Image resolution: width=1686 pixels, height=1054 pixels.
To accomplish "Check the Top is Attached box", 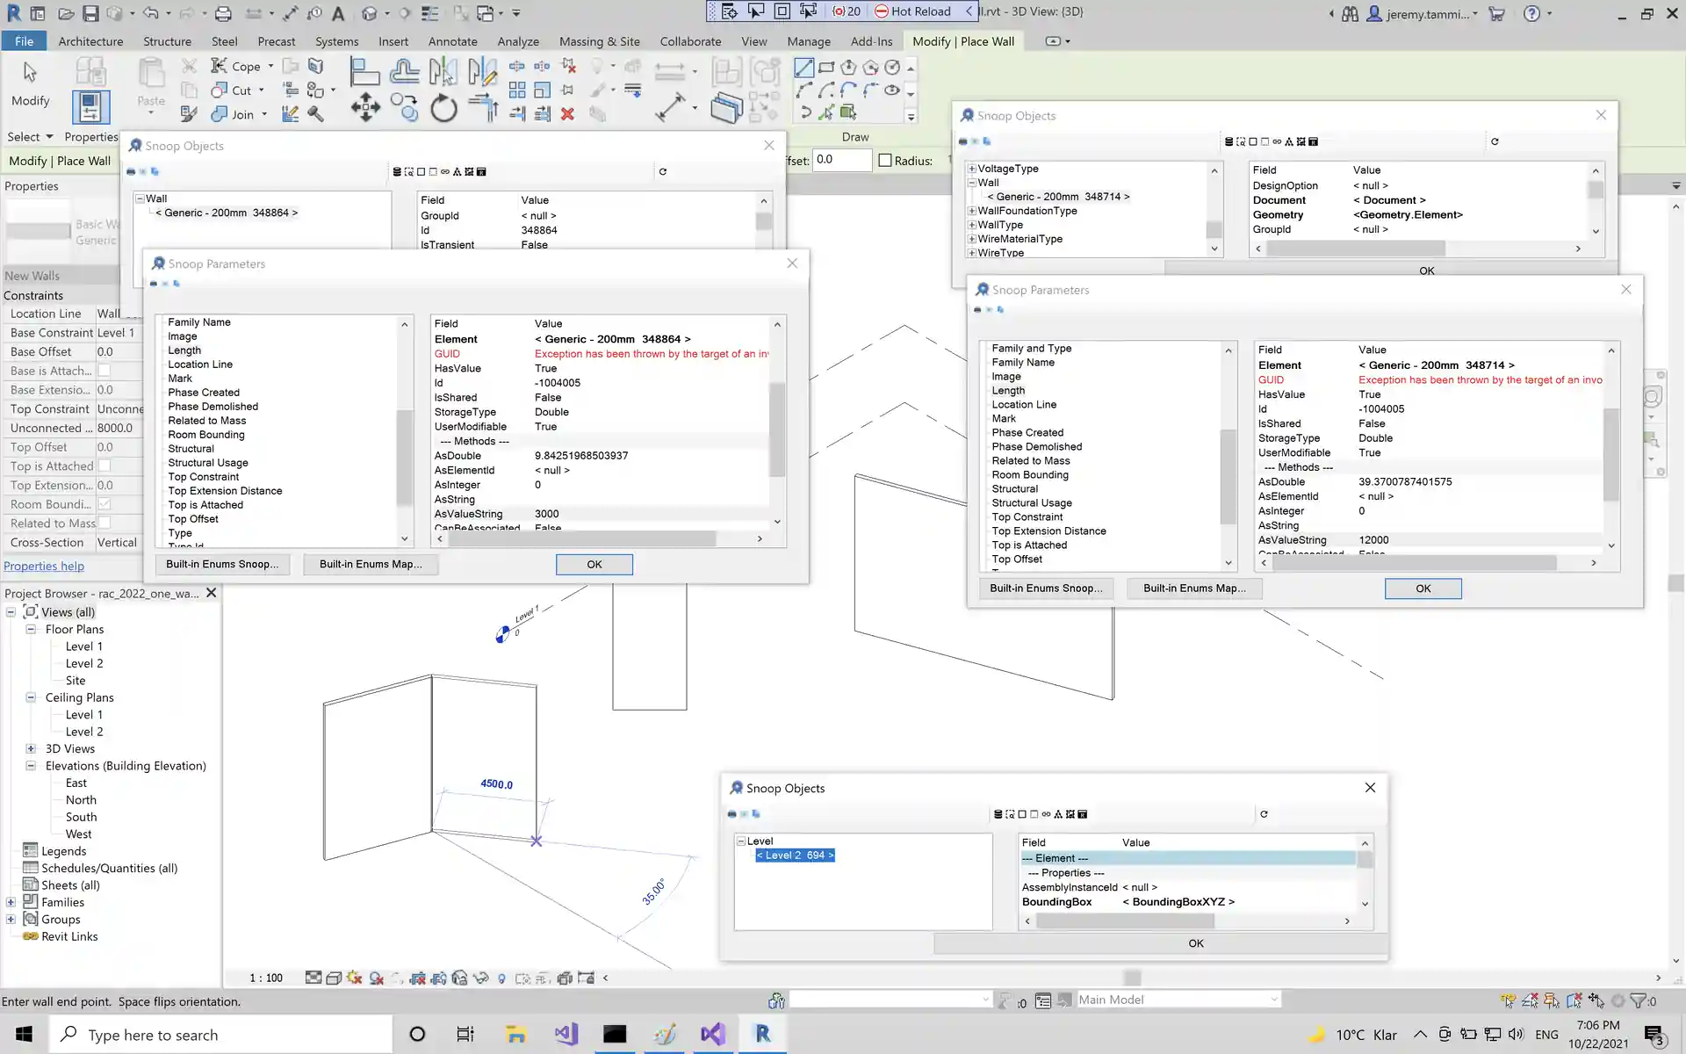I will click(x=104, y=466).
